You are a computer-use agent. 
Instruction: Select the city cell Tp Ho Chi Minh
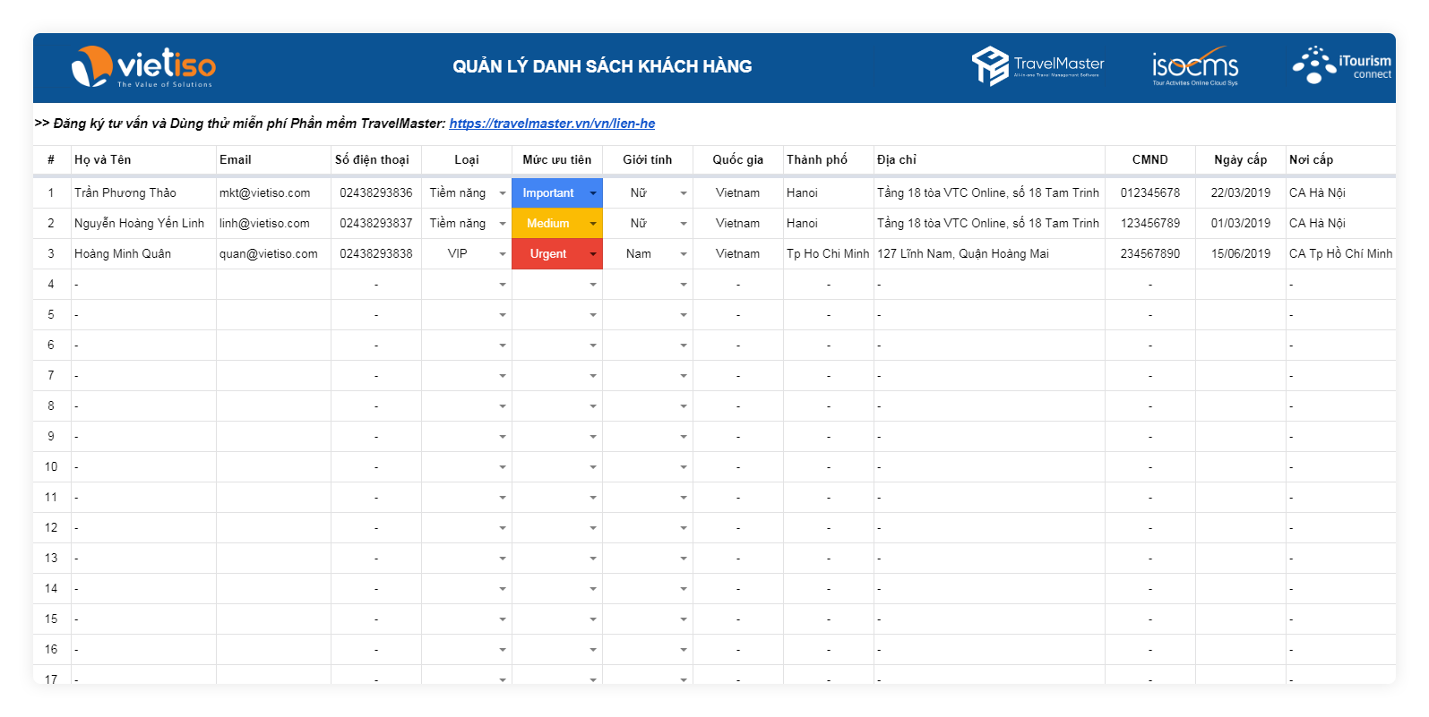829,254
